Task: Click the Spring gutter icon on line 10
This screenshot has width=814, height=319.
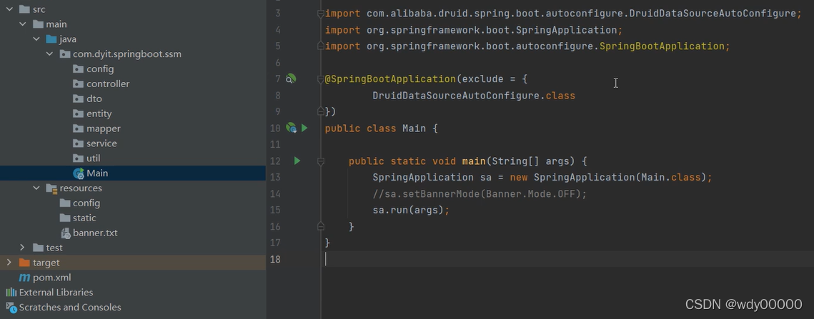Action: click(292, 128)
